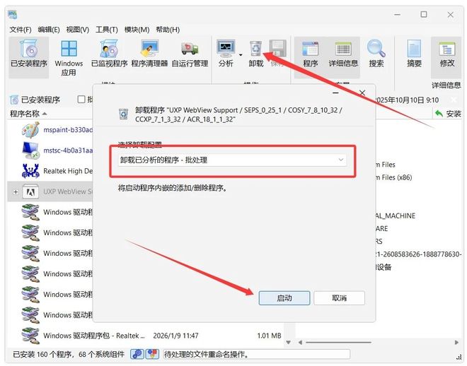Click the 已安装 160 个程序 status text
Image resolution: width=467 pixels, height=366 pixels.
(69, 355)
